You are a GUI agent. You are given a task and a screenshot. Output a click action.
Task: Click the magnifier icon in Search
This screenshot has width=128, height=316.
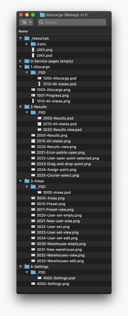pyautogui.click(x=41, y=22)
